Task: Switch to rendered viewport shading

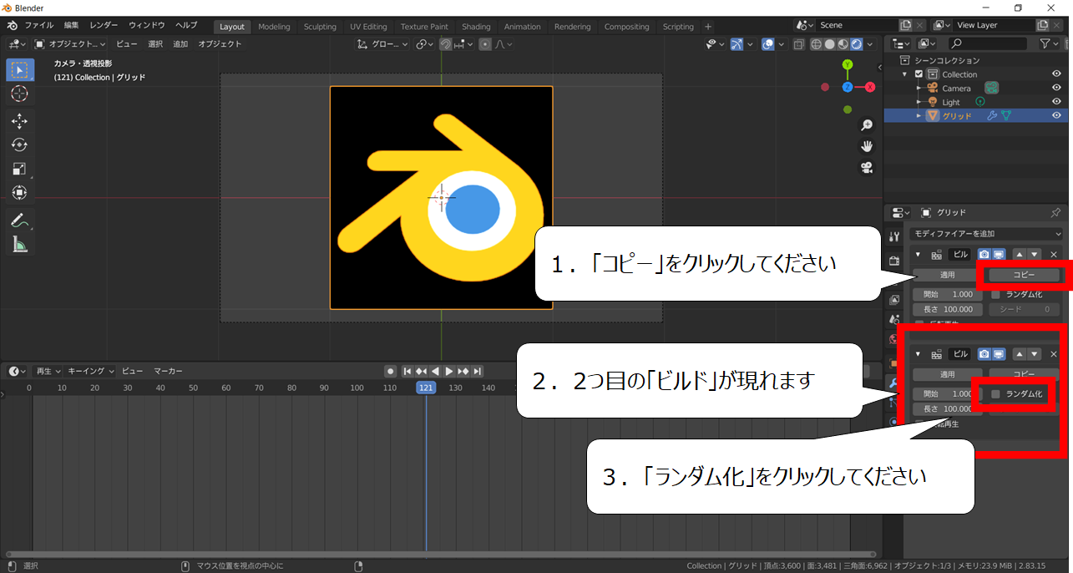Action: pyautogui.click(x=856, y=44)
